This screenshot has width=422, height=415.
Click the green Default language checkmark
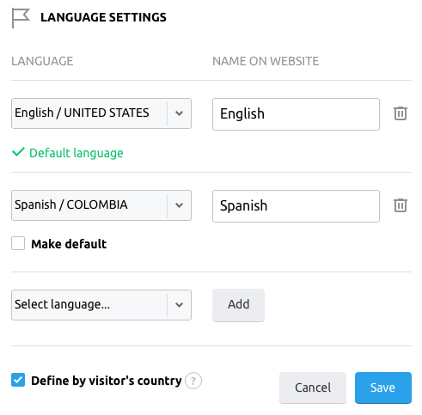pos(18,152)
